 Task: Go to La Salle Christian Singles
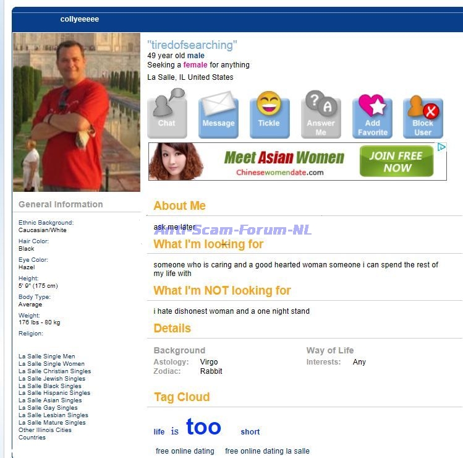(54, 371)
